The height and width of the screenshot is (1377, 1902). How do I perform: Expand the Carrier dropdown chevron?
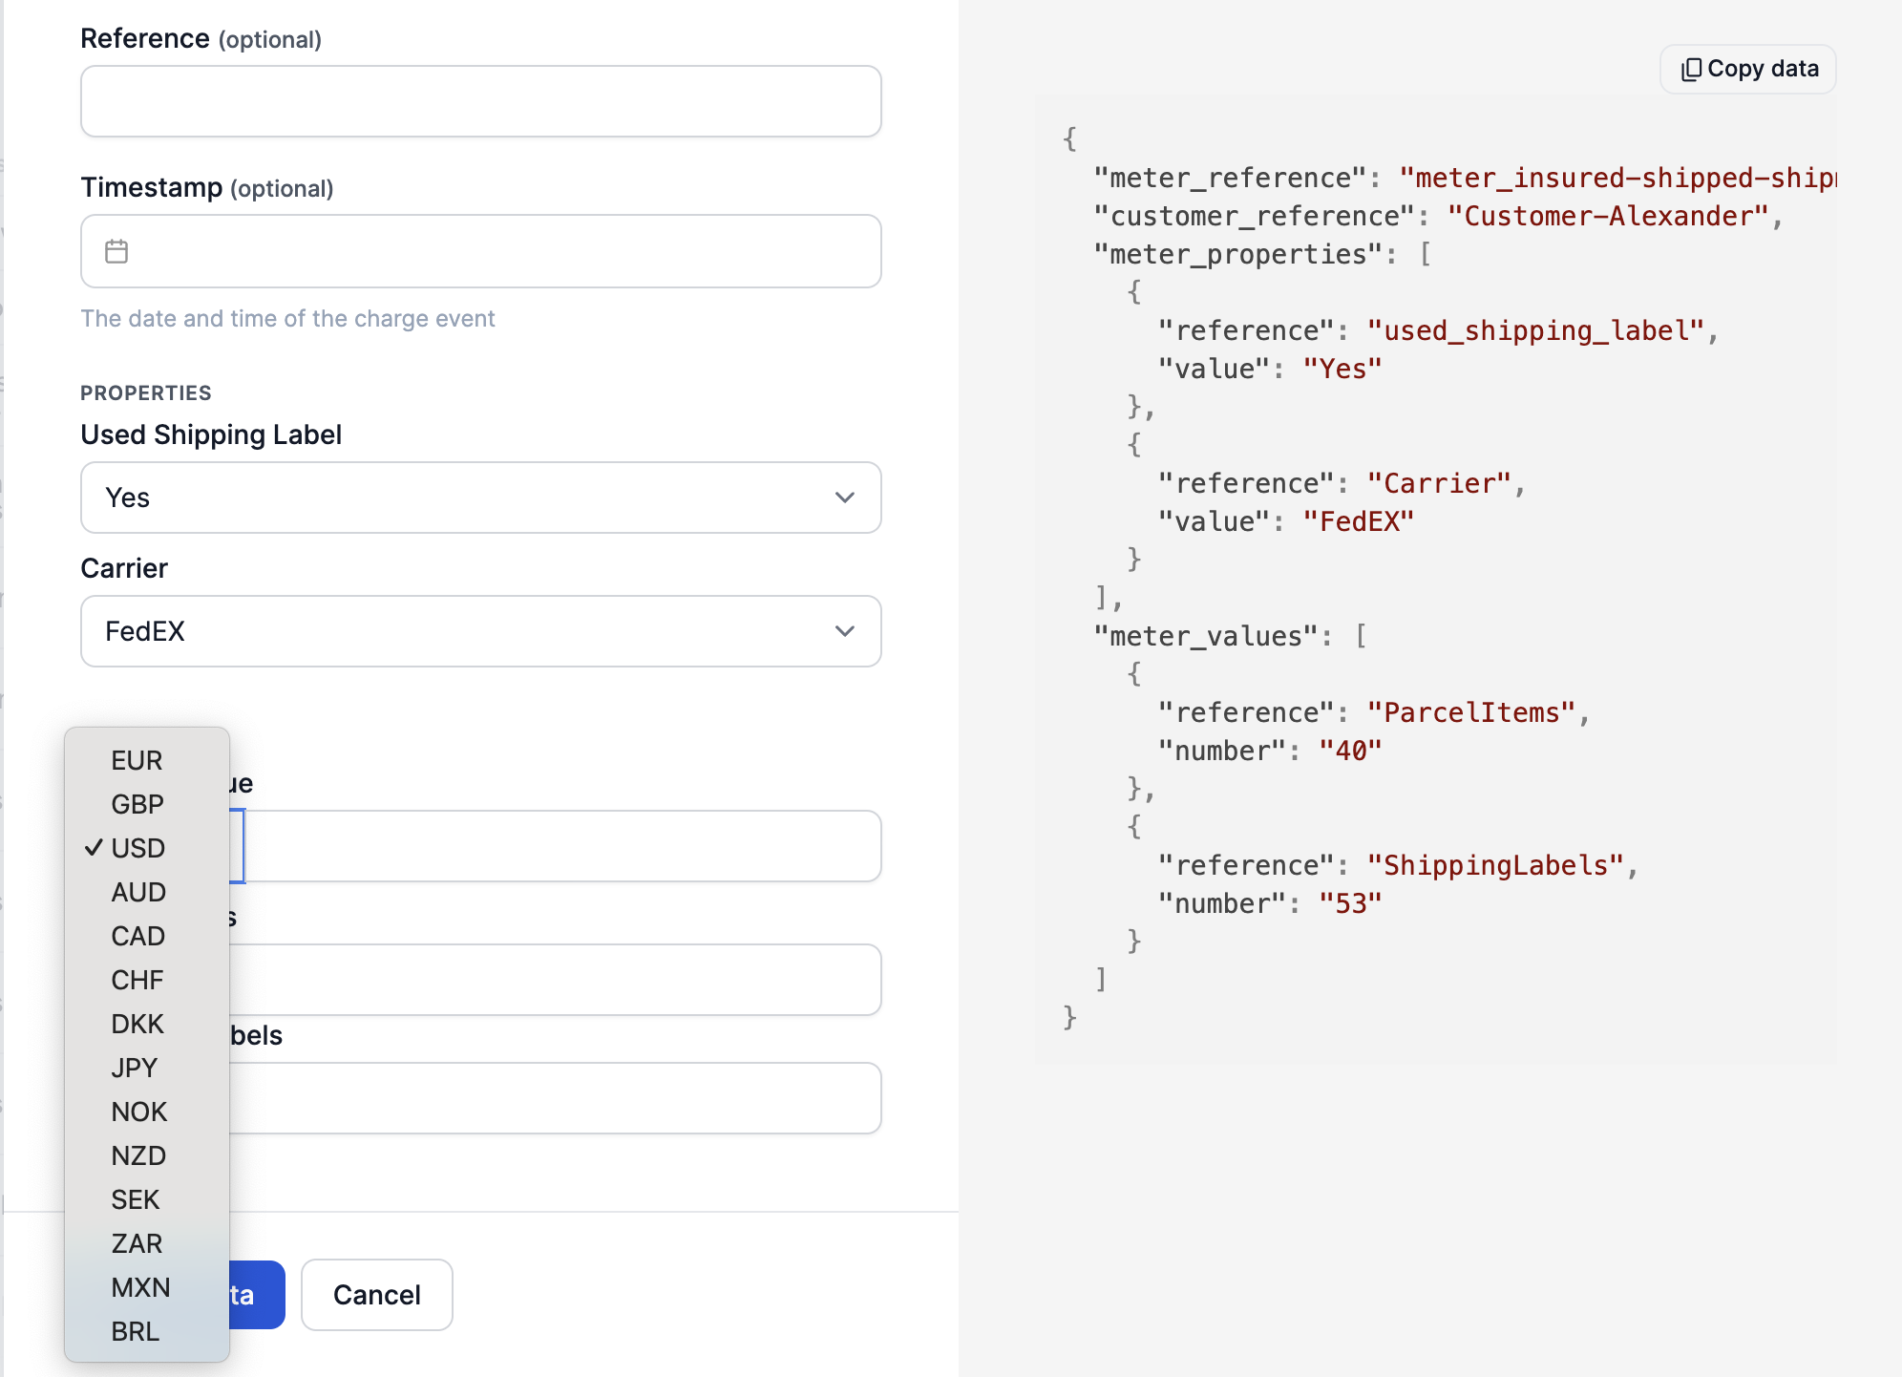coord(844,631)
